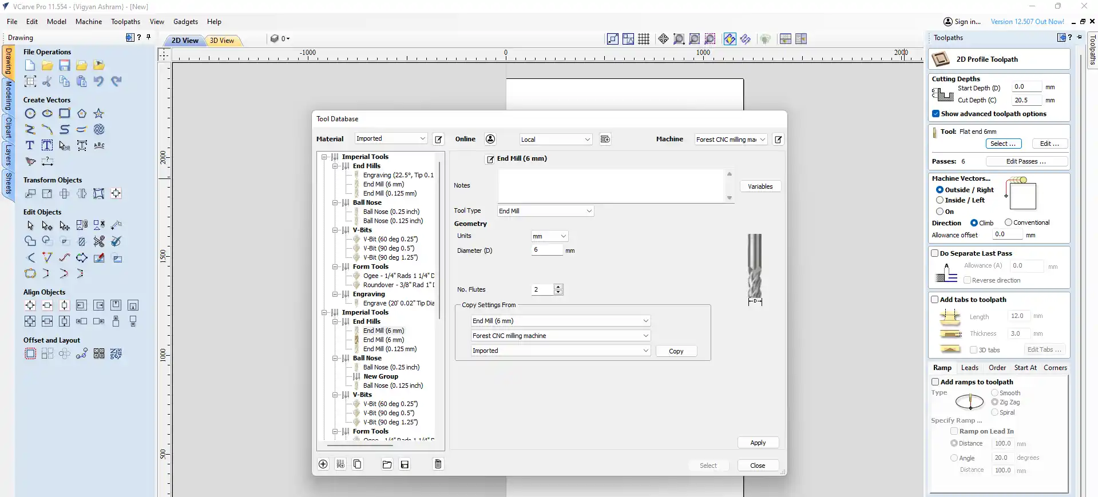
Task: Open the Offset Vectors tool
Action: [30, 353]
